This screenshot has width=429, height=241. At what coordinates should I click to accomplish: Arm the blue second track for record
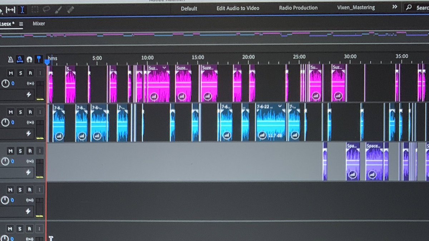[x=30, y=112]
